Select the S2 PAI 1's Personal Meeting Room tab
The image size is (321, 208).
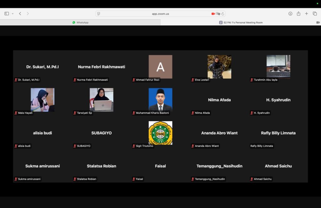(241, 22)
